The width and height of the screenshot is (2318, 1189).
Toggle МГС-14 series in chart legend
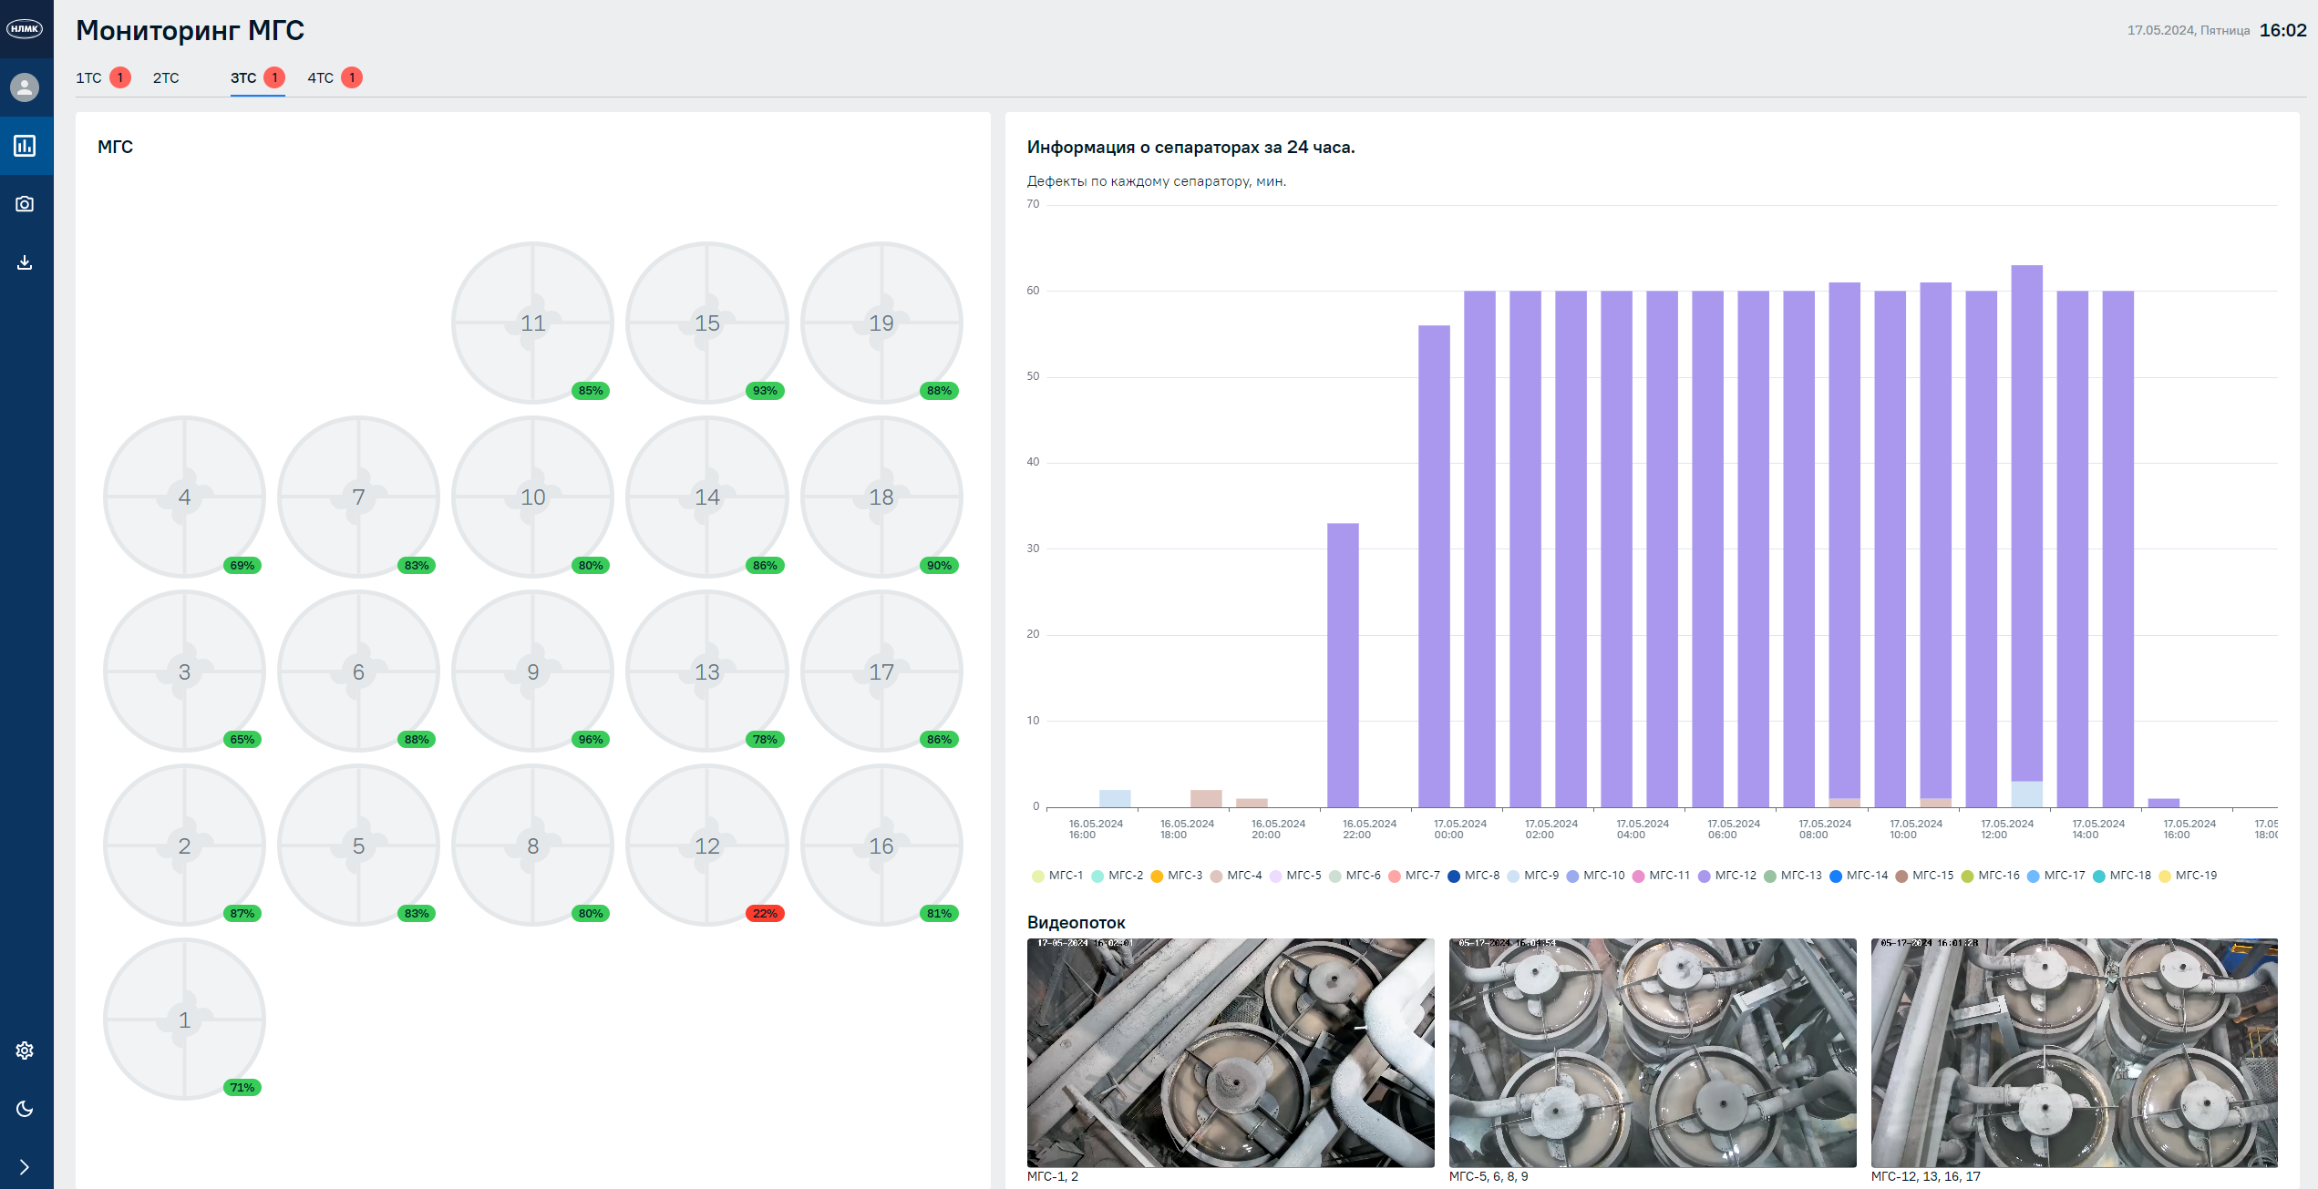pyautogui.click(x=1858, y=876)
